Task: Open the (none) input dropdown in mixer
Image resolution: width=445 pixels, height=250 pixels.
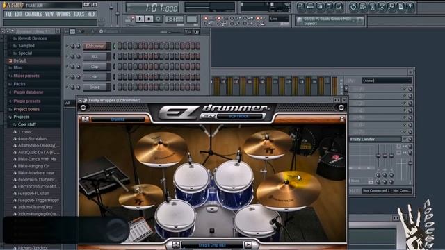Action: coord(387,81)
